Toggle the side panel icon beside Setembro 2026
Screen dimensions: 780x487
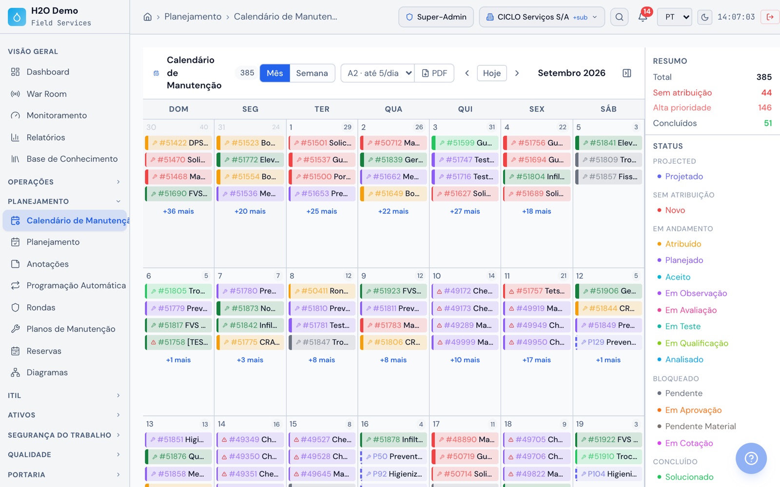[x=627, y=73]
